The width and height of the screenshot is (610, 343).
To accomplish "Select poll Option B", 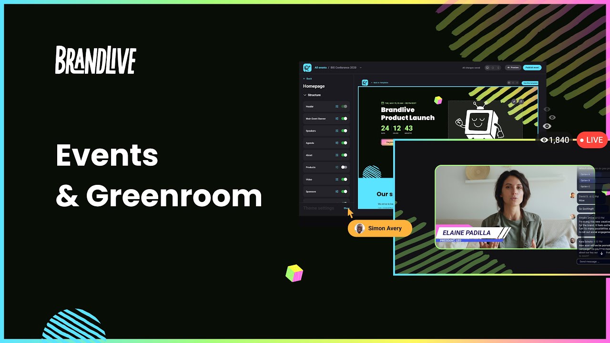I will click(593, 181).
